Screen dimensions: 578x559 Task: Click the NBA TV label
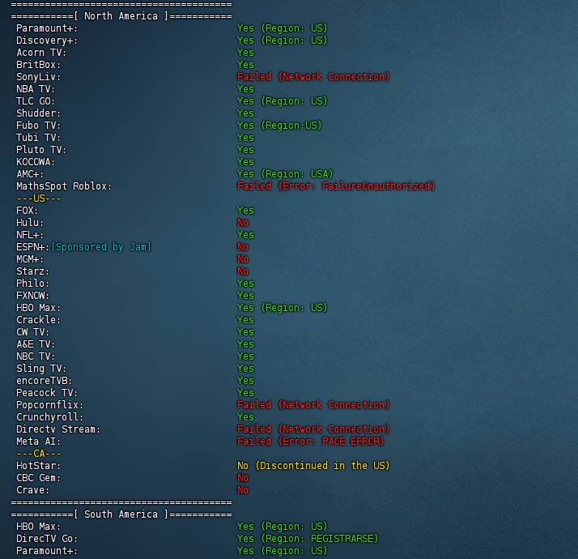click(x=36, y=89)
